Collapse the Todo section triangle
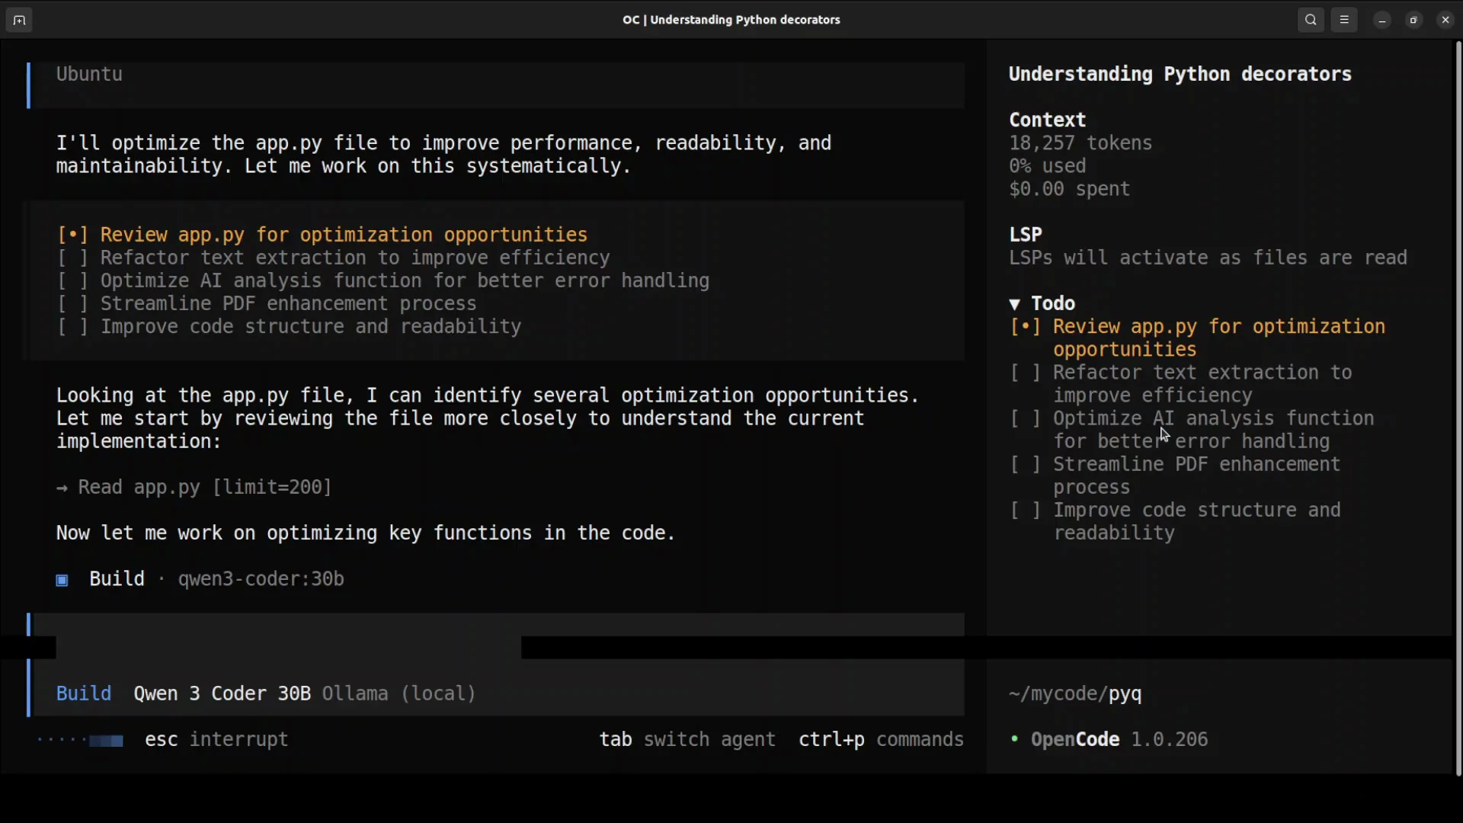 1015,304
